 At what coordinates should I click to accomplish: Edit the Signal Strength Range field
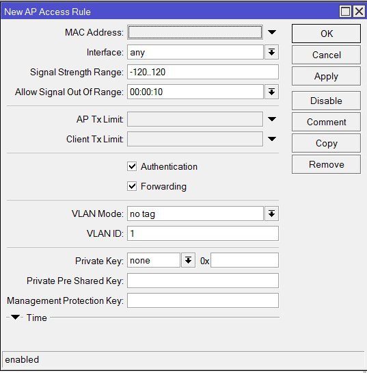click(x=203, y=72)
